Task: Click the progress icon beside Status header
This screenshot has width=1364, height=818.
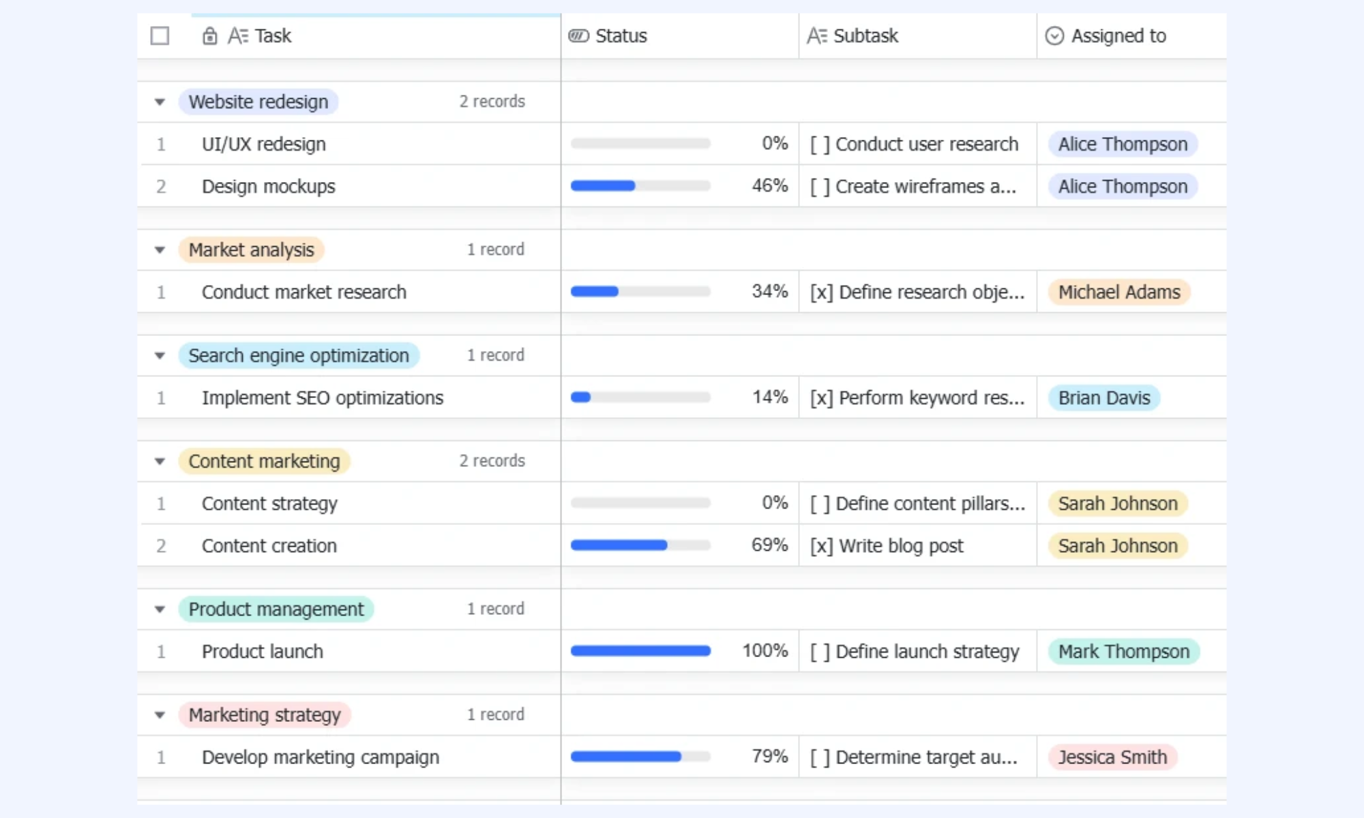Action: [x=578, y=36]
